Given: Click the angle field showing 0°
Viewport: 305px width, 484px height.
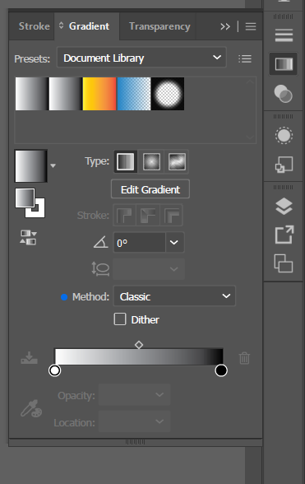Looking at the screenshot, I should tap(139, 243).
